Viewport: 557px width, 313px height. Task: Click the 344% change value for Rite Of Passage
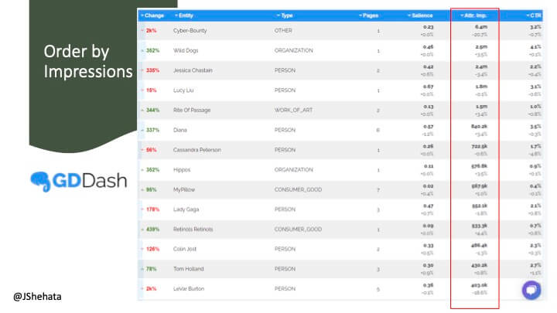(x=152, y=110)
